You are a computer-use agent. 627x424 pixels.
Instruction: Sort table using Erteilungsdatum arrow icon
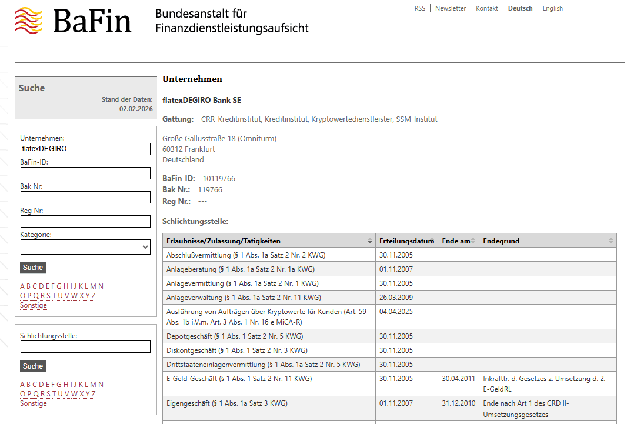(x=433, y=241)
